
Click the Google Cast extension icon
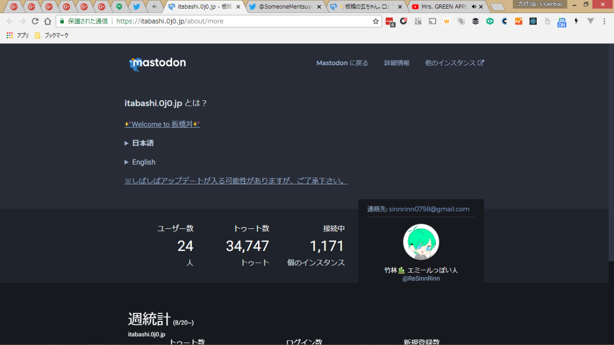click(x=432, y=21)
